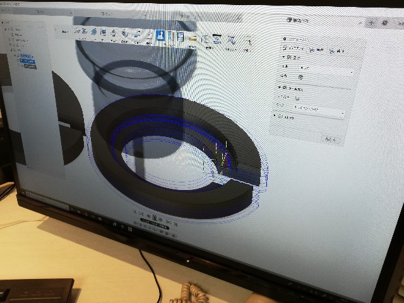This screenshot has width=404, height=303.
Task: Expand the Stock section at dialog bottom
Action: coord(275,116)
